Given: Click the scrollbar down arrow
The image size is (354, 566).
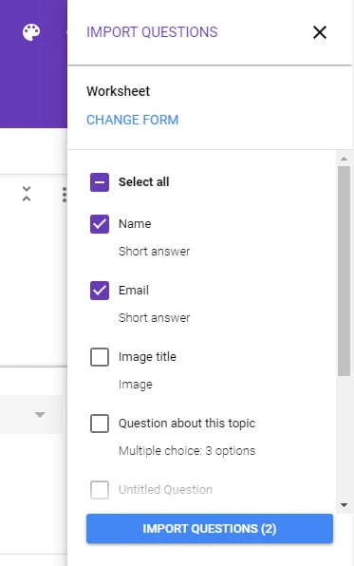Looking at the screenshot, I should pos(344,505).
